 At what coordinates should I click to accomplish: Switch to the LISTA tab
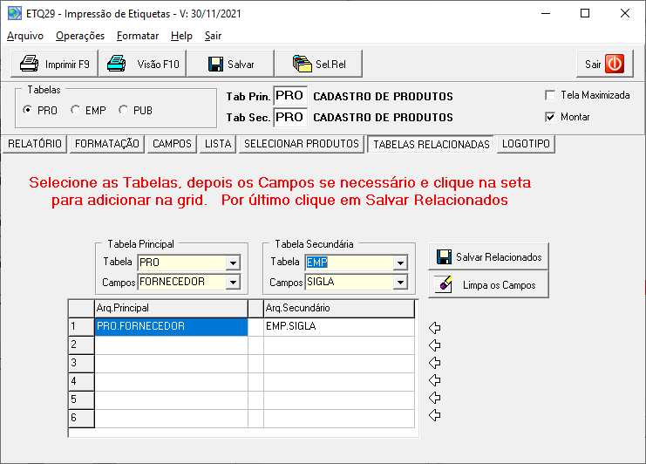coord(218,144)
